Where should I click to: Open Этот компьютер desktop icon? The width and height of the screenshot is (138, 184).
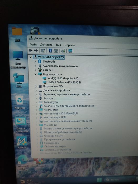[18, 60]
